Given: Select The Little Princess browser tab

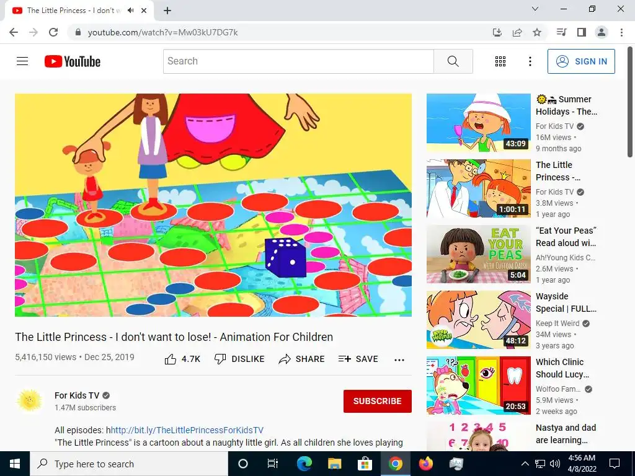Looking at the screenshot, I should 79,11.
